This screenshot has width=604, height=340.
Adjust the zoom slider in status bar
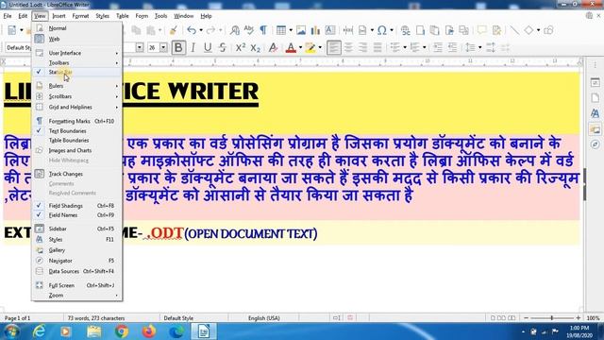pyautogui.click(x=552, y=318)
